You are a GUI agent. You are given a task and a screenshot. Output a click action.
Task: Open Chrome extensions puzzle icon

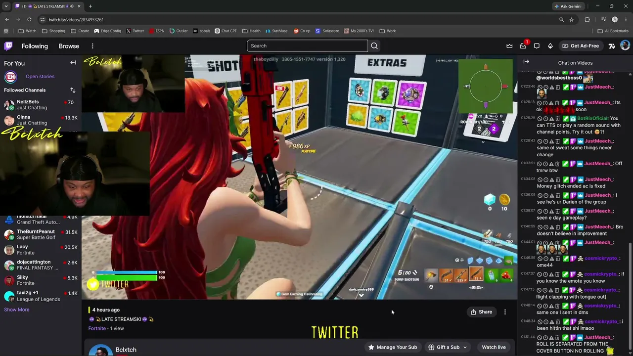pos(588,19)
